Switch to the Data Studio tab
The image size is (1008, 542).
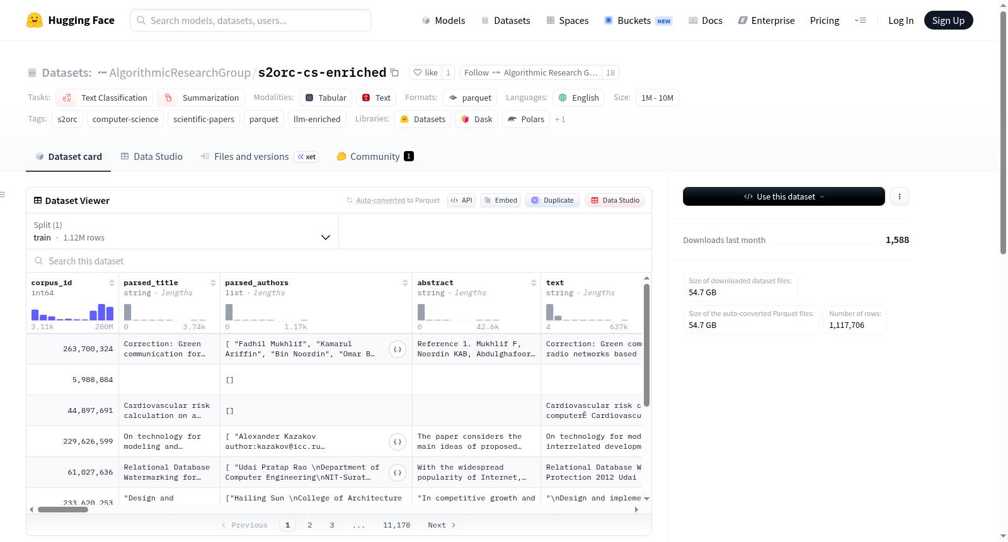[151, 156]
